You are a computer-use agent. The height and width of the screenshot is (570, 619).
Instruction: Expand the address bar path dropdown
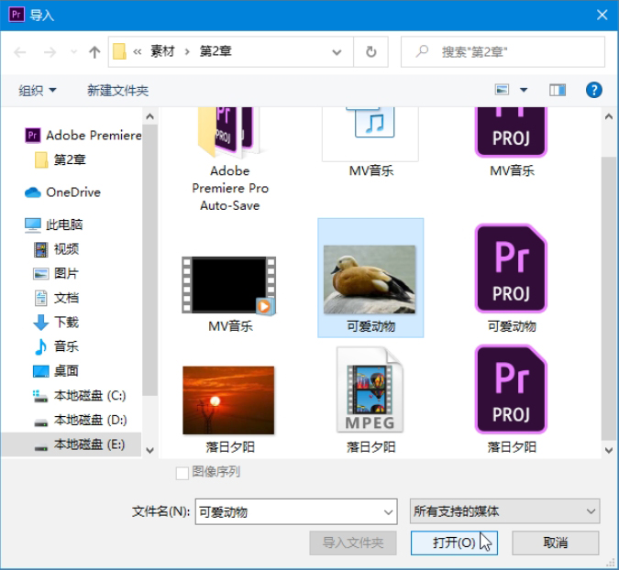tap(337, 52)
